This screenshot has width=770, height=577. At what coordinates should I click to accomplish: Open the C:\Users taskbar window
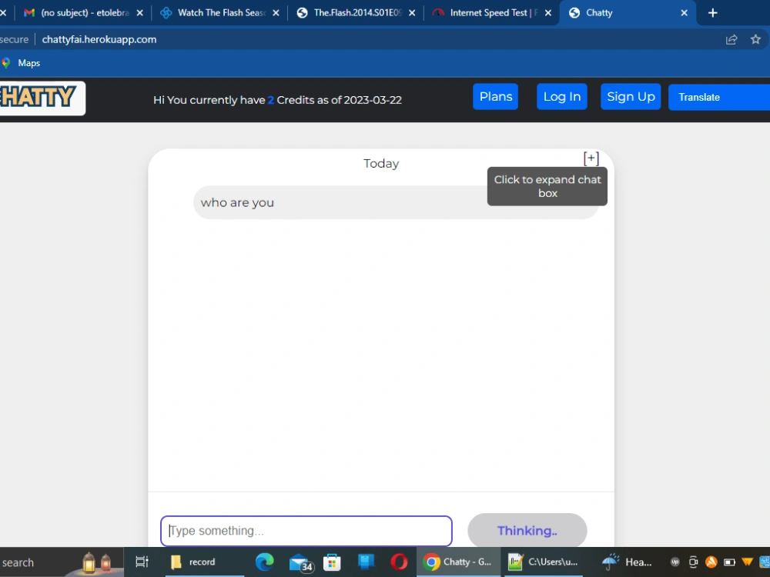pos(544,562)
